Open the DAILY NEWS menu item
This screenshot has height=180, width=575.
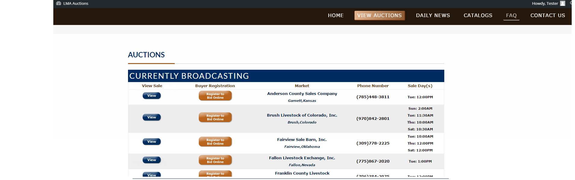[x=433, y=15]
